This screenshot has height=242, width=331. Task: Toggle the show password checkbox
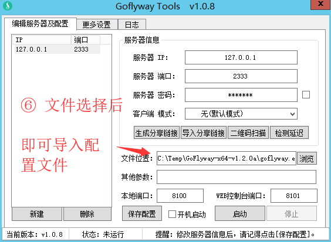click(306, 95)
